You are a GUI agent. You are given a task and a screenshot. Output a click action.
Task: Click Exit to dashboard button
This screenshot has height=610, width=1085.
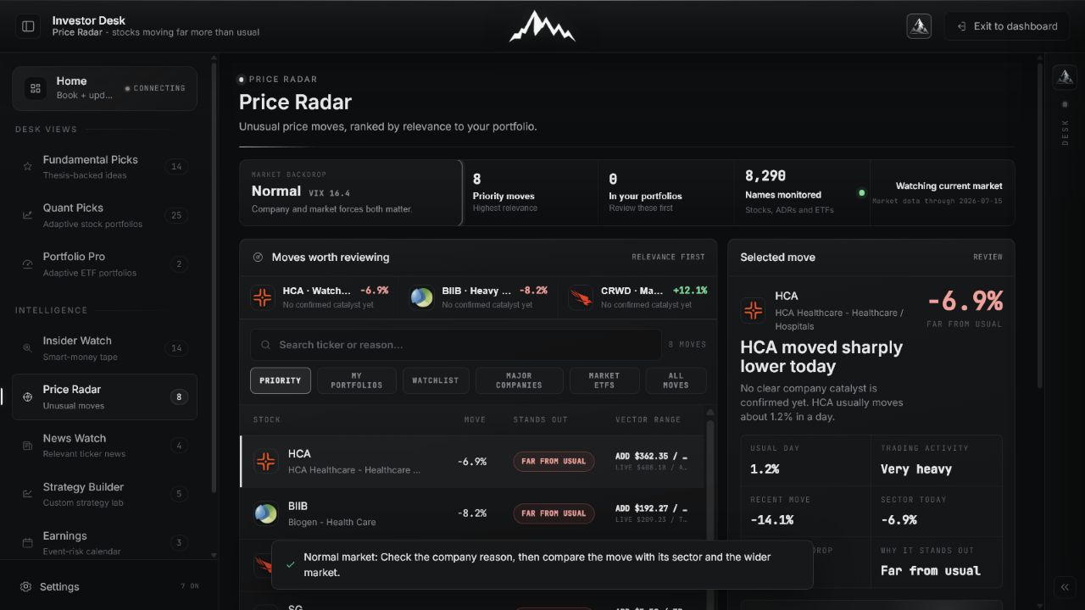pyautogui.click(x=1007, y=26)
